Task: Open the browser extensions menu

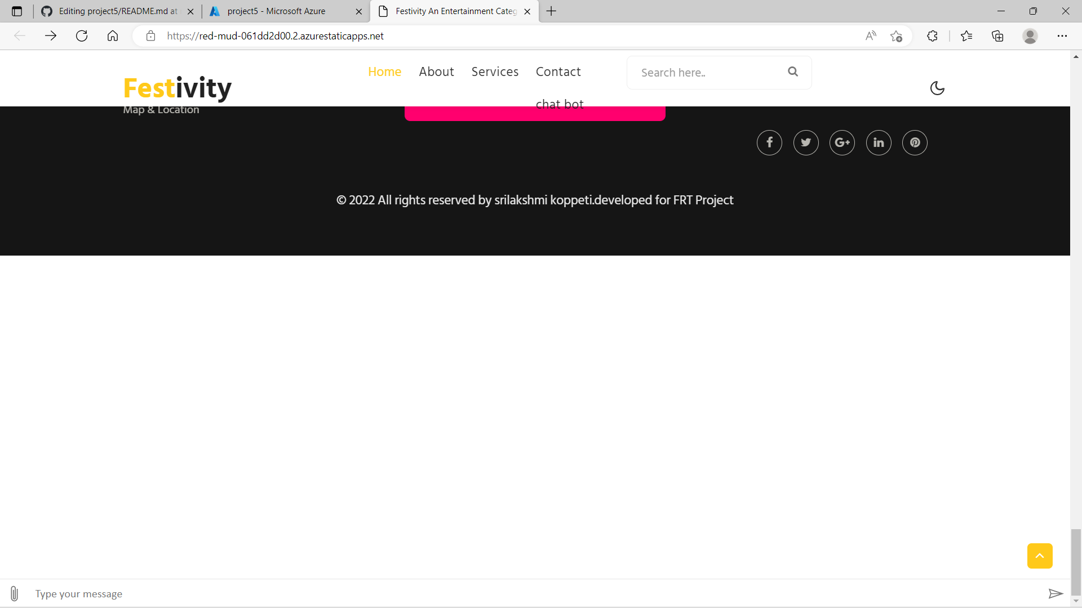Action: pos(932,36)
